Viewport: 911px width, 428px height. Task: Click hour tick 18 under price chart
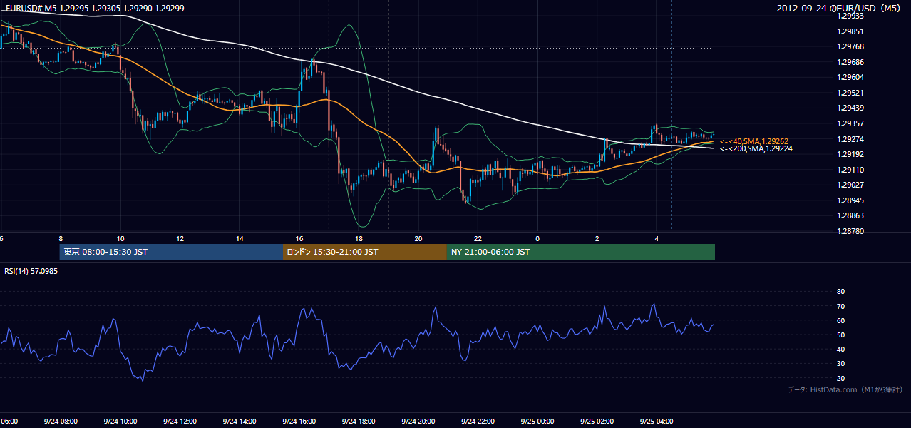pos(359,238)
